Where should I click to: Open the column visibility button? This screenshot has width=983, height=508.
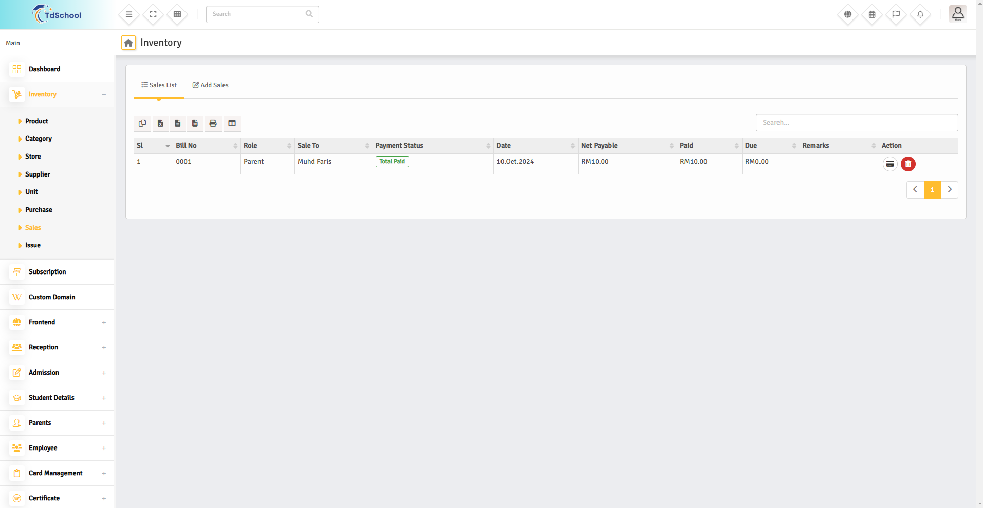(x=232, y=123)
